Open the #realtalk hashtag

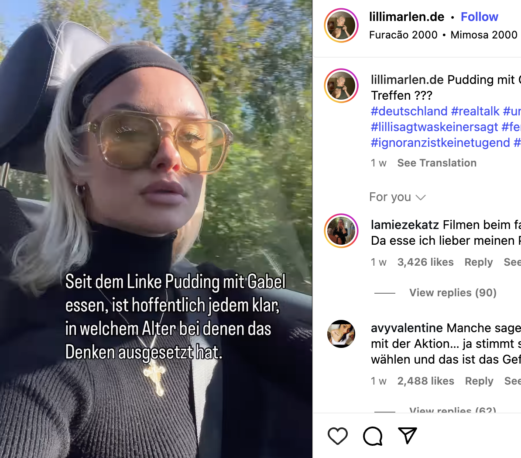[475, 111]
